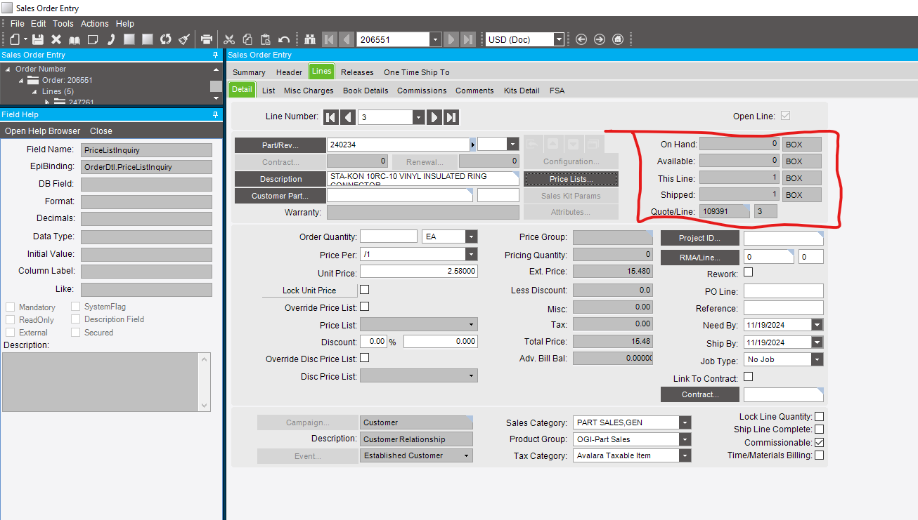Save the sales order with floppy icon
918x520 pixels.
[x=38, y=39]
